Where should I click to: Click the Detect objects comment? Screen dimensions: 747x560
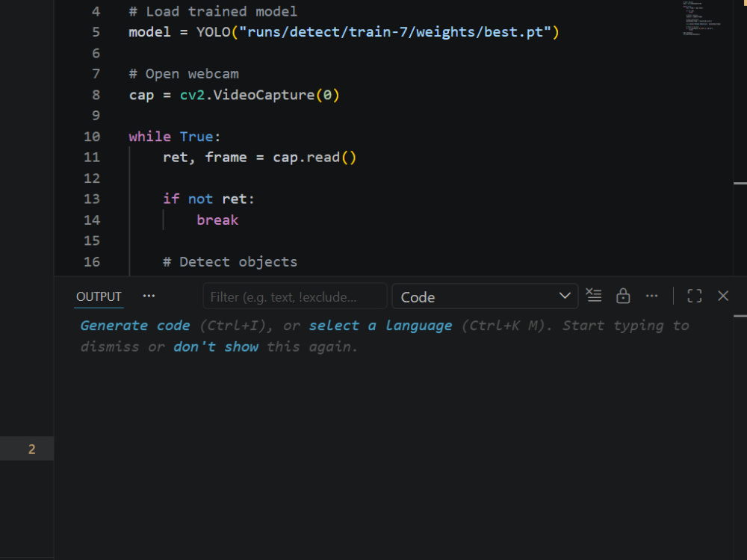point(230,262)
